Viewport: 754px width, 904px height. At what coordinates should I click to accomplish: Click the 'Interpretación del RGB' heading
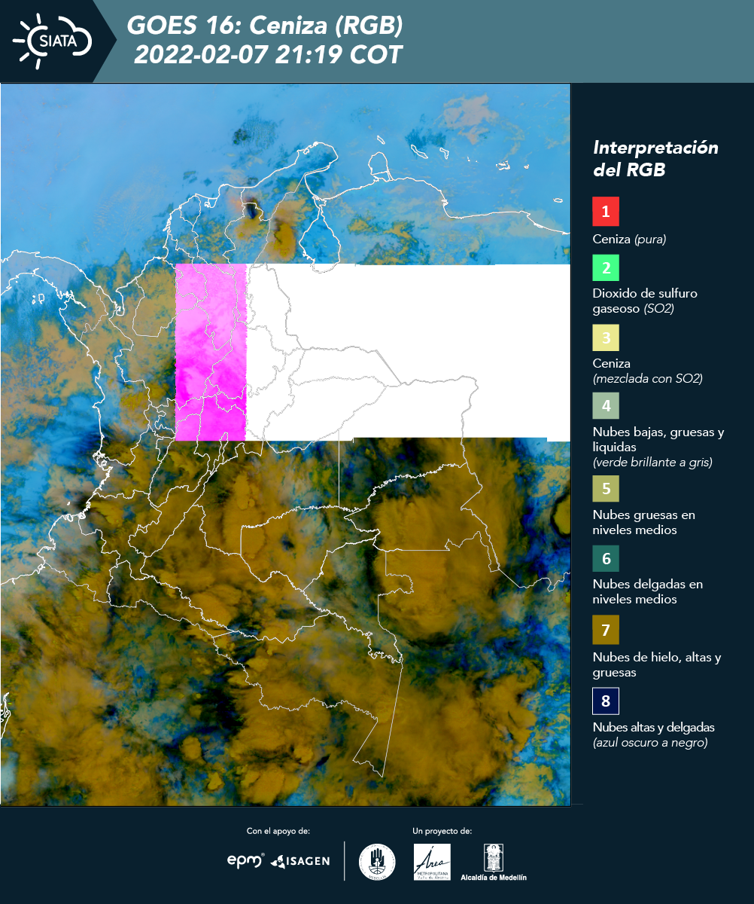(x=655, y=158)
